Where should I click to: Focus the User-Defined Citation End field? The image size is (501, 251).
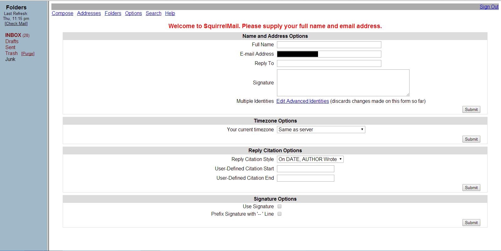(x=305, y=178)
